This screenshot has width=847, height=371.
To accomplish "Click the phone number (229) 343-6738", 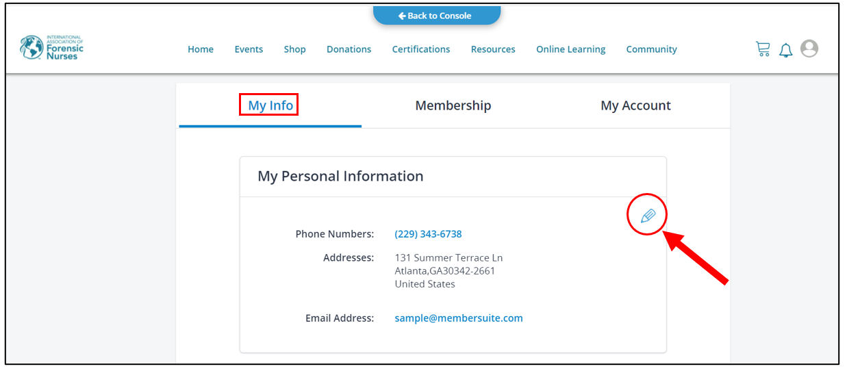I will (x=428, y=234).
